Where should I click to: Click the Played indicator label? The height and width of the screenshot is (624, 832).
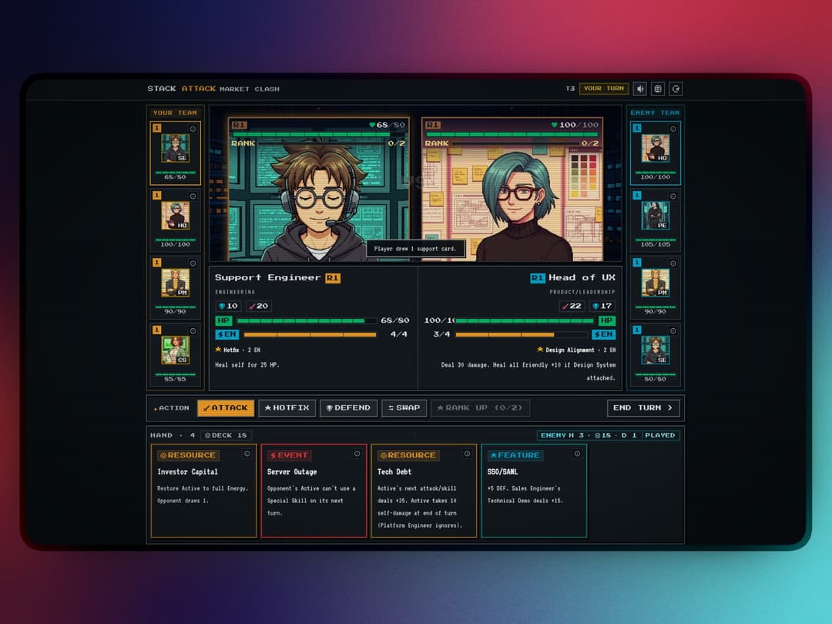coord(660,435)
